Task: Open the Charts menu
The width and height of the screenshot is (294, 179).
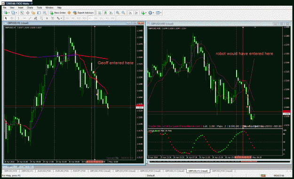Action: point(30,8)
